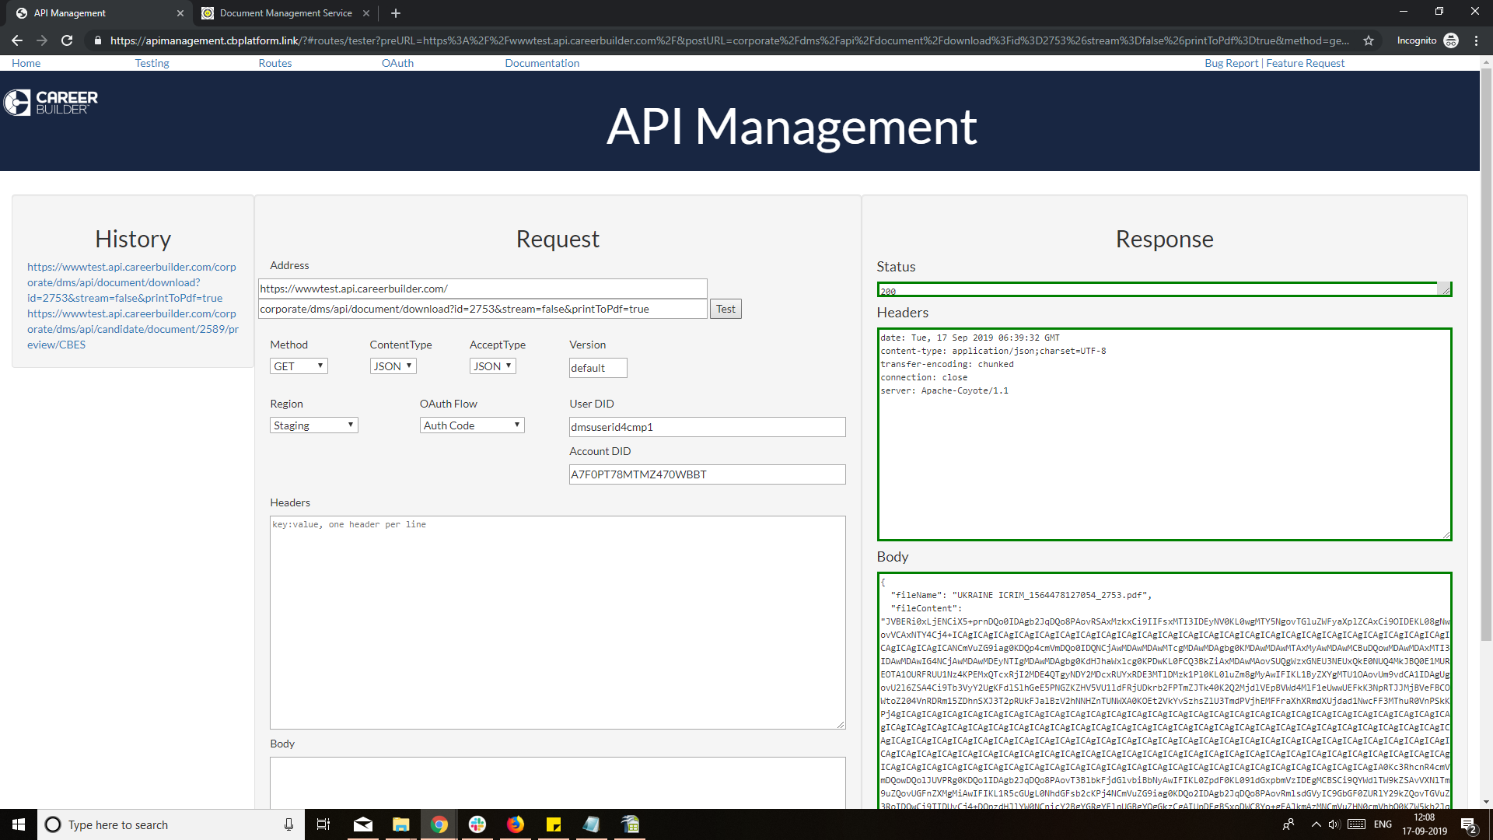Switch to Document Management Service tab
The image size is (1493, 840).
pyautogui.click(x=285, y=13)
